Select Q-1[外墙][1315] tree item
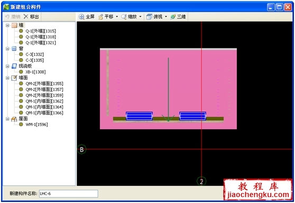The width and height of the screenshot is (295, 203). (41, 31)
